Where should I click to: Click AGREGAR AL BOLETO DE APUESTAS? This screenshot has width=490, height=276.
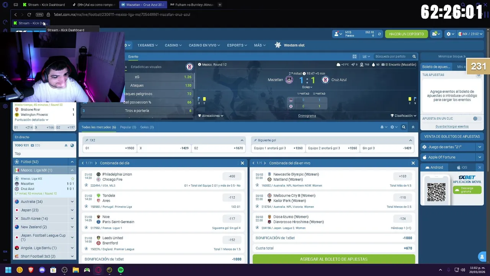pyautogui.click(x=333, y=259)
